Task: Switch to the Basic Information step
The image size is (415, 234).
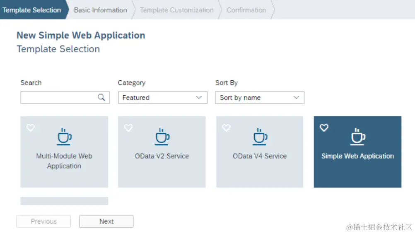Action: click(100, 10)
